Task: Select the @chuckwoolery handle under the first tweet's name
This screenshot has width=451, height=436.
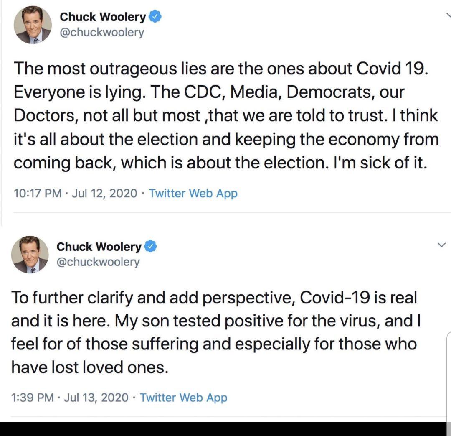Action: pos(101,32)
